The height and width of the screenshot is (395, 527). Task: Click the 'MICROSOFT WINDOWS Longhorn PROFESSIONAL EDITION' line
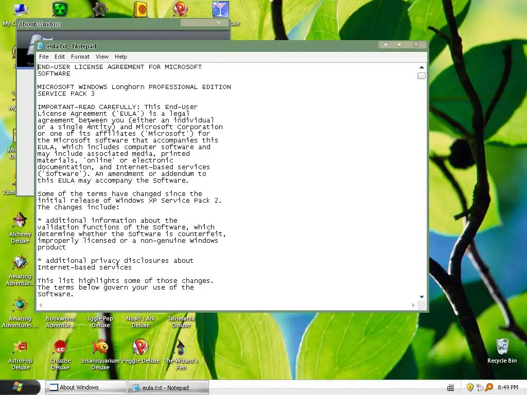(134, 87)
